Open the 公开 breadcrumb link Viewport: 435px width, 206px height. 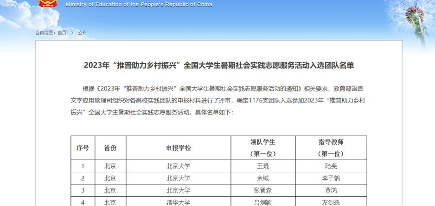[x=82, y=33]
